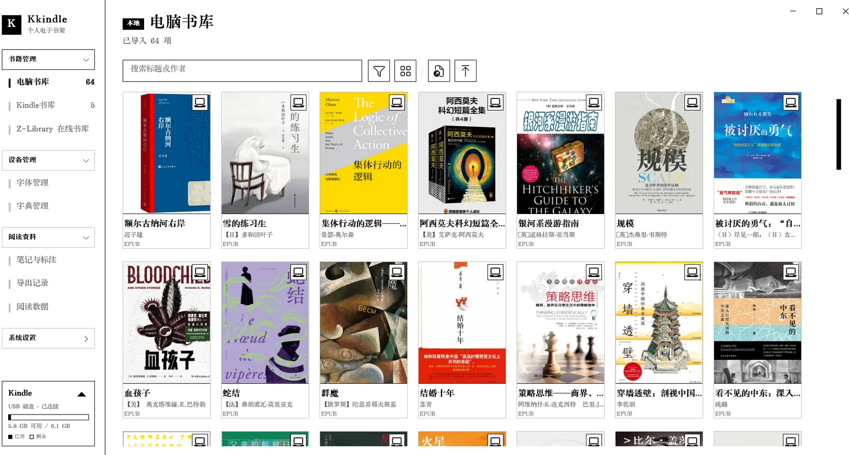The height and width of the screenshot is (455, 849).
Task: Click the 群魔 title text
Action: (330, 393)
